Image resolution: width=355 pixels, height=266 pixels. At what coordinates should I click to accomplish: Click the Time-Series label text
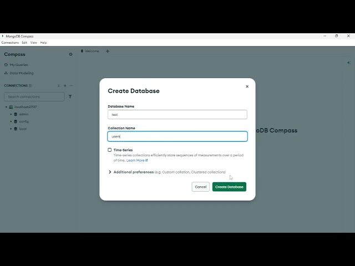tap(123, 150)
